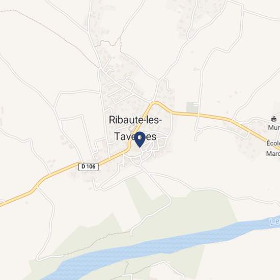
Task: Click the carousel icon above Mur label
Action: (x=273, y=119)
